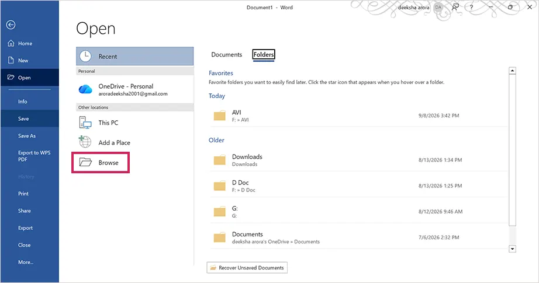Viewport: 539px width, 283px height.
Task: Open the More... options
Action: [x=29, y=263]
